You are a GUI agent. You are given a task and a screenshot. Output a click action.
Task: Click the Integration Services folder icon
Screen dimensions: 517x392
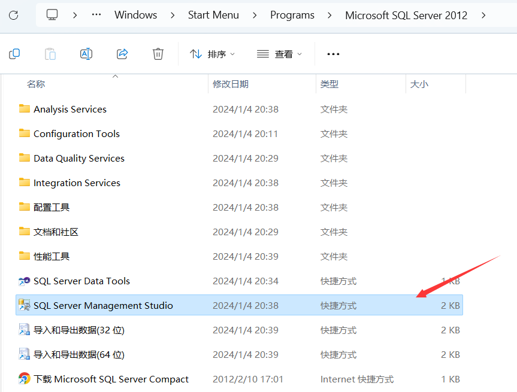point(25,183)
